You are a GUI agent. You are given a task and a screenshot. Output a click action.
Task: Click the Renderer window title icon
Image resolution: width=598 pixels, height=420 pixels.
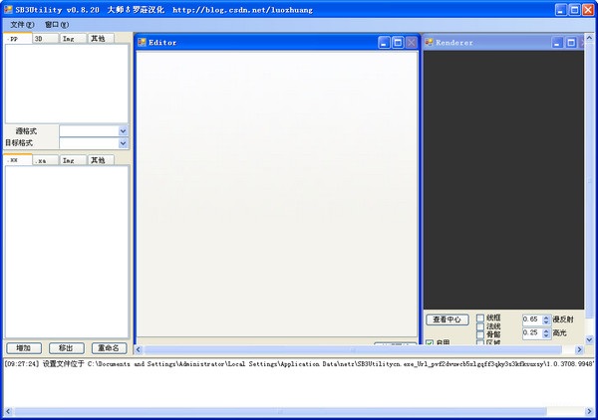click(x=429, y=42)
